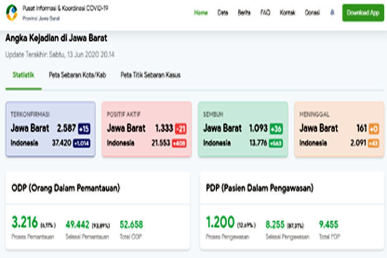
Task: Click the 8.255 Selesai Pengawasan figure
Action: 275,225
